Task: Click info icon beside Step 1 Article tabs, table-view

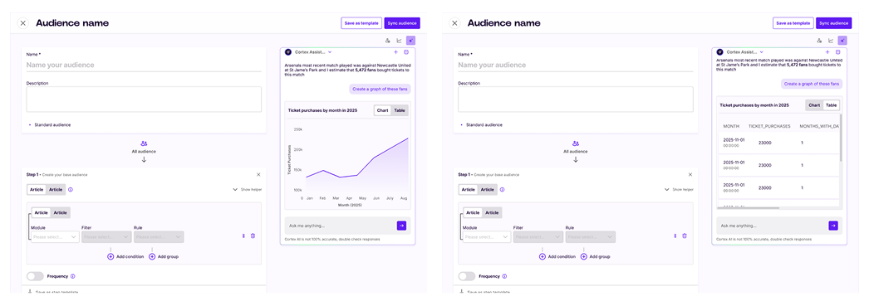Action: pos(502,189)
